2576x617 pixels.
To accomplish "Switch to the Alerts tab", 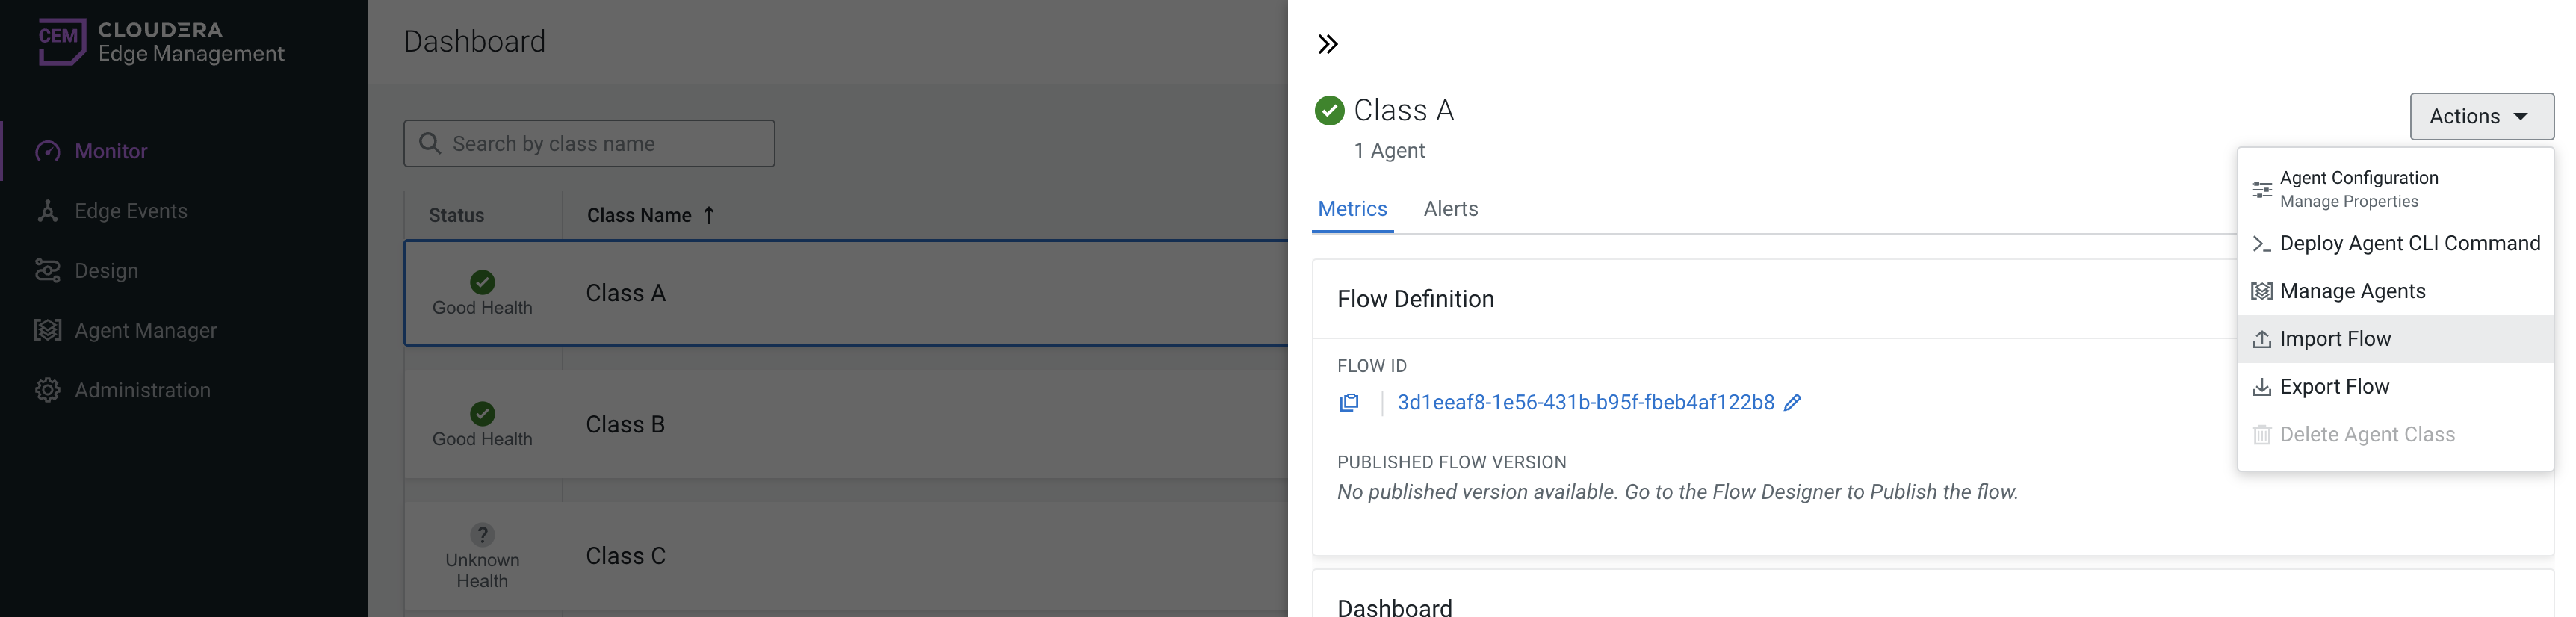I will 1450,209.
